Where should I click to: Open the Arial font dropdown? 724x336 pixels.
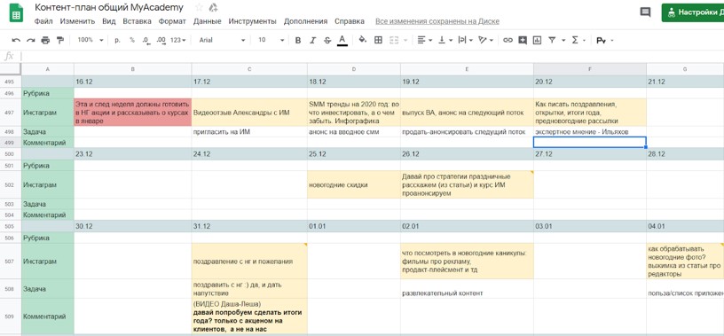(x=222, y=40)
